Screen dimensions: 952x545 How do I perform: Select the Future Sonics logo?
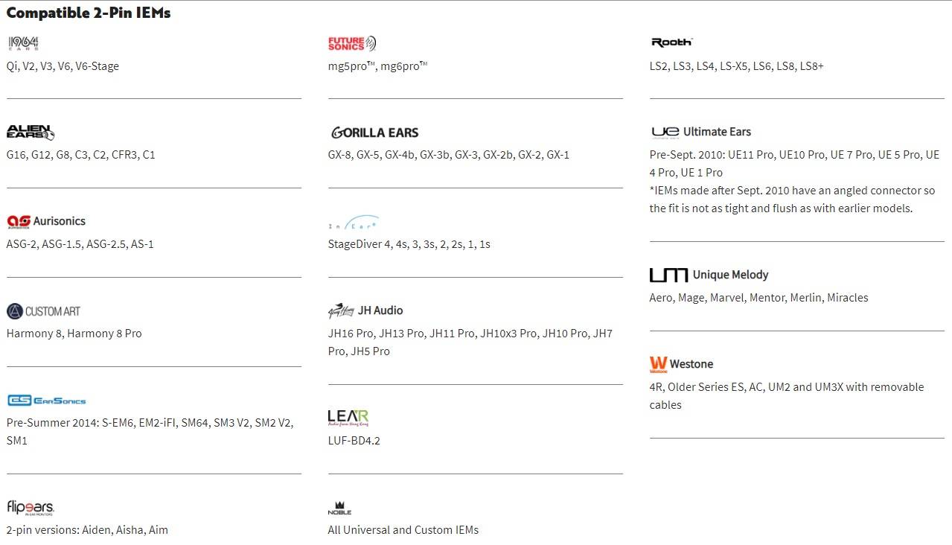click(352, 43)
